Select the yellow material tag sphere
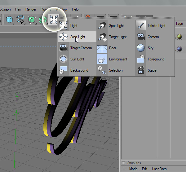This screenshot has height=172, width=186. click(179, 37)
